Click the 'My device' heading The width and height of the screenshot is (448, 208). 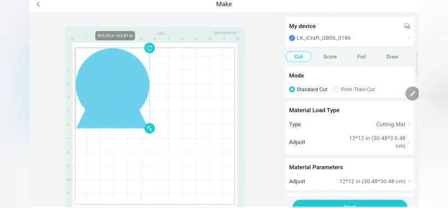click(x=302, y=26)
